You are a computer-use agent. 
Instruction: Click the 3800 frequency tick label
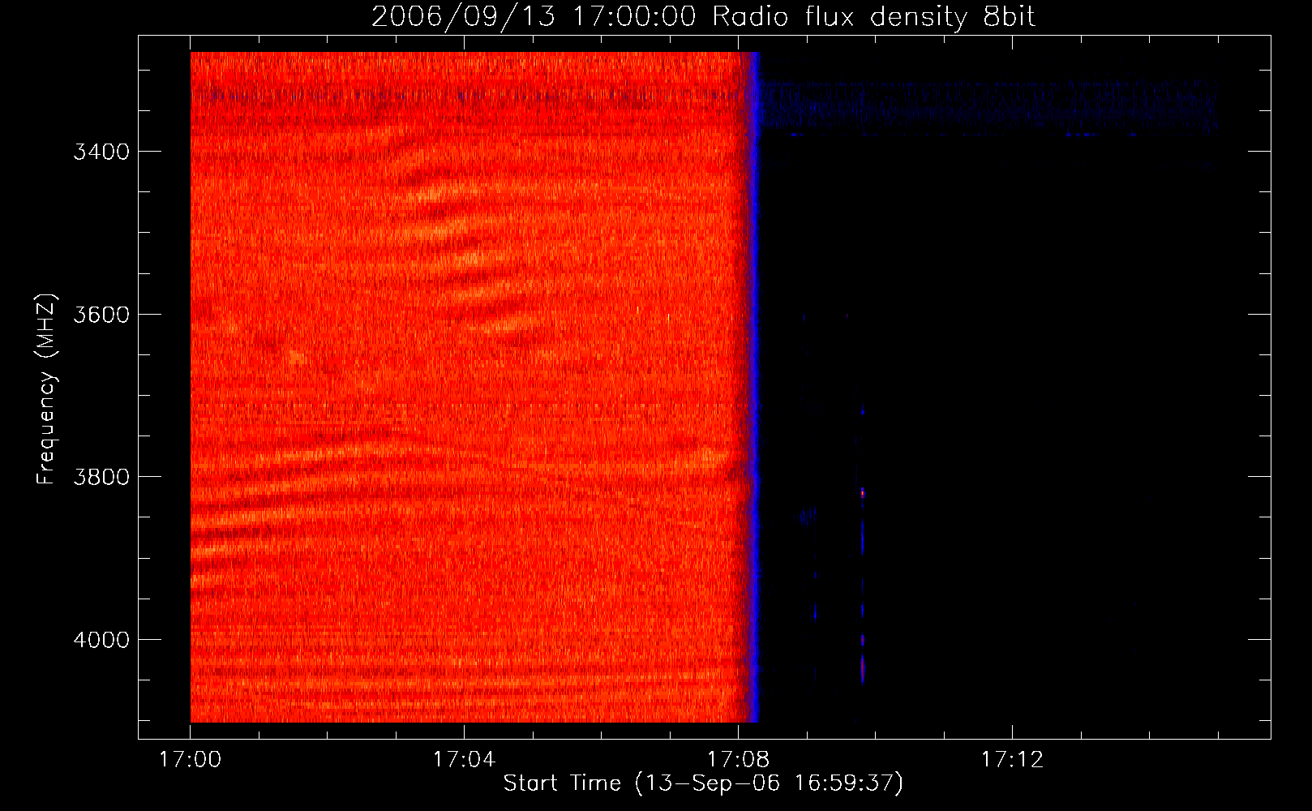[x=101, y=477]
